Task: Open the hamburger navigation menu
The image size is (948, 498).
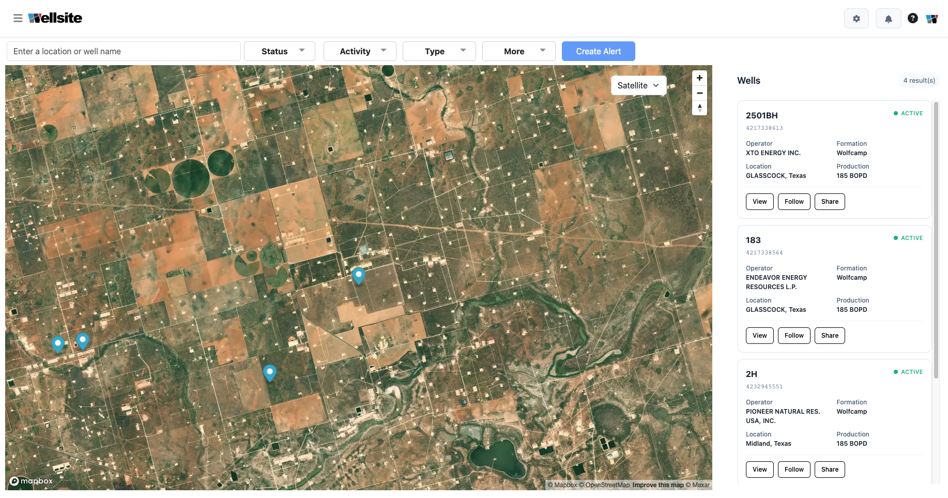Action: pos(18,18)
